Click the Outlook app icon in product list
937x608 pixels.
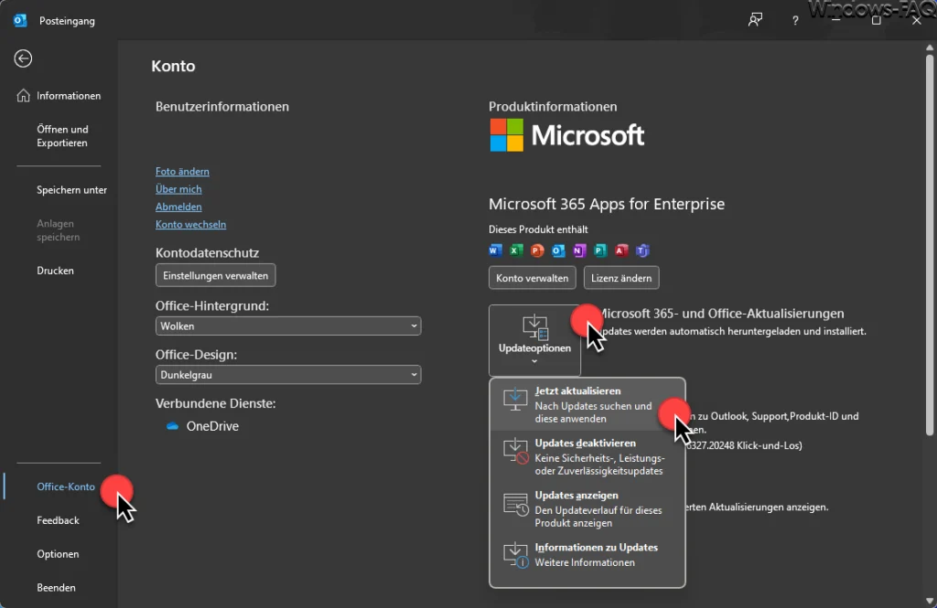coord(558,251)
